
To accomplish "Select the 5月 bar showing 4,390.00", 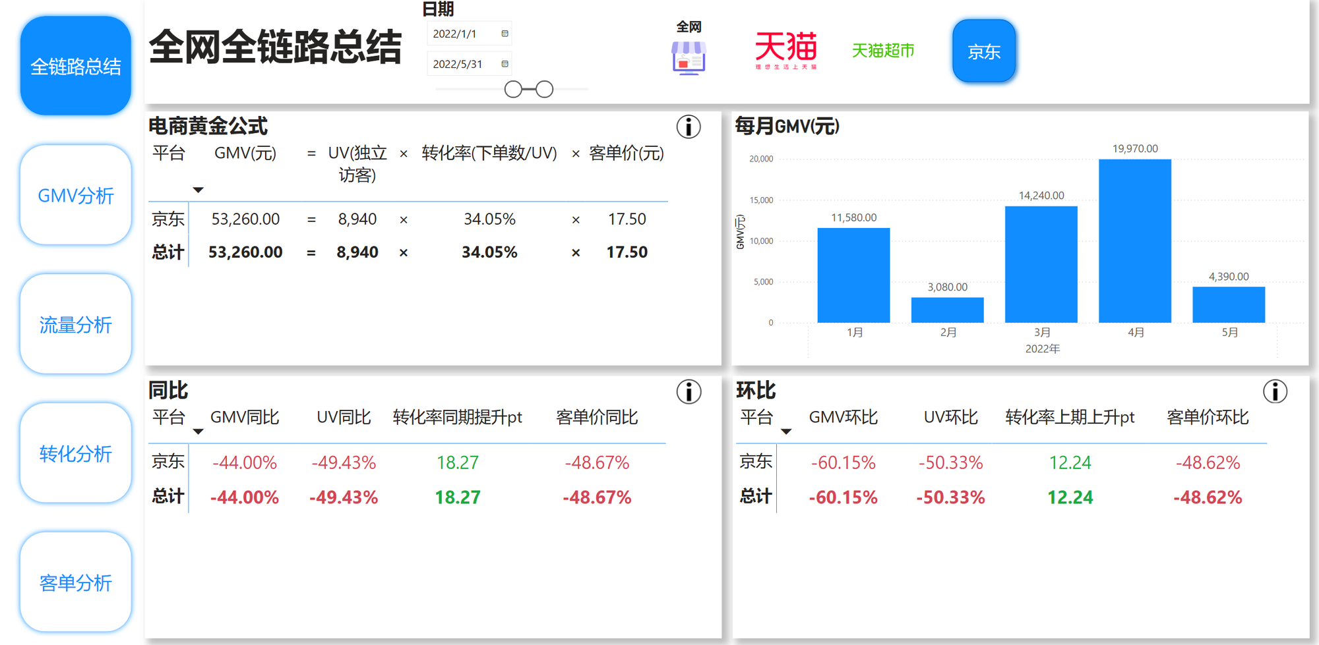I will [x=1229, y=304].
